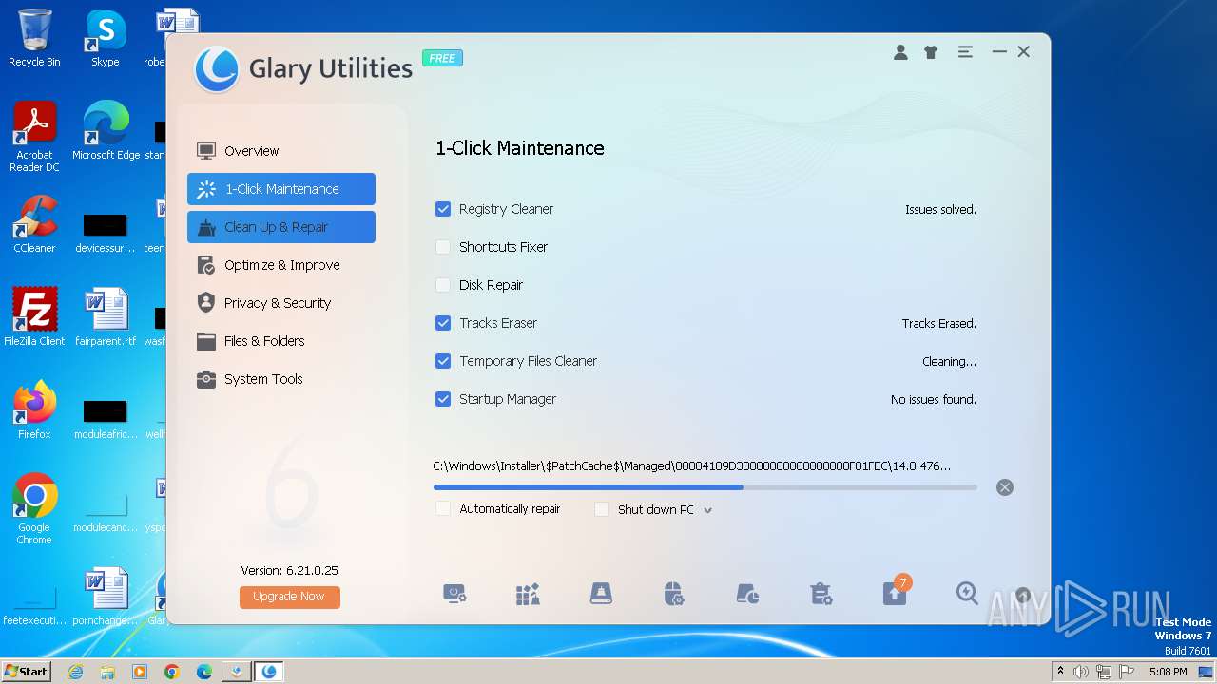Open Disk Cleaner drive icon in bottom bar

coord(601,595)
